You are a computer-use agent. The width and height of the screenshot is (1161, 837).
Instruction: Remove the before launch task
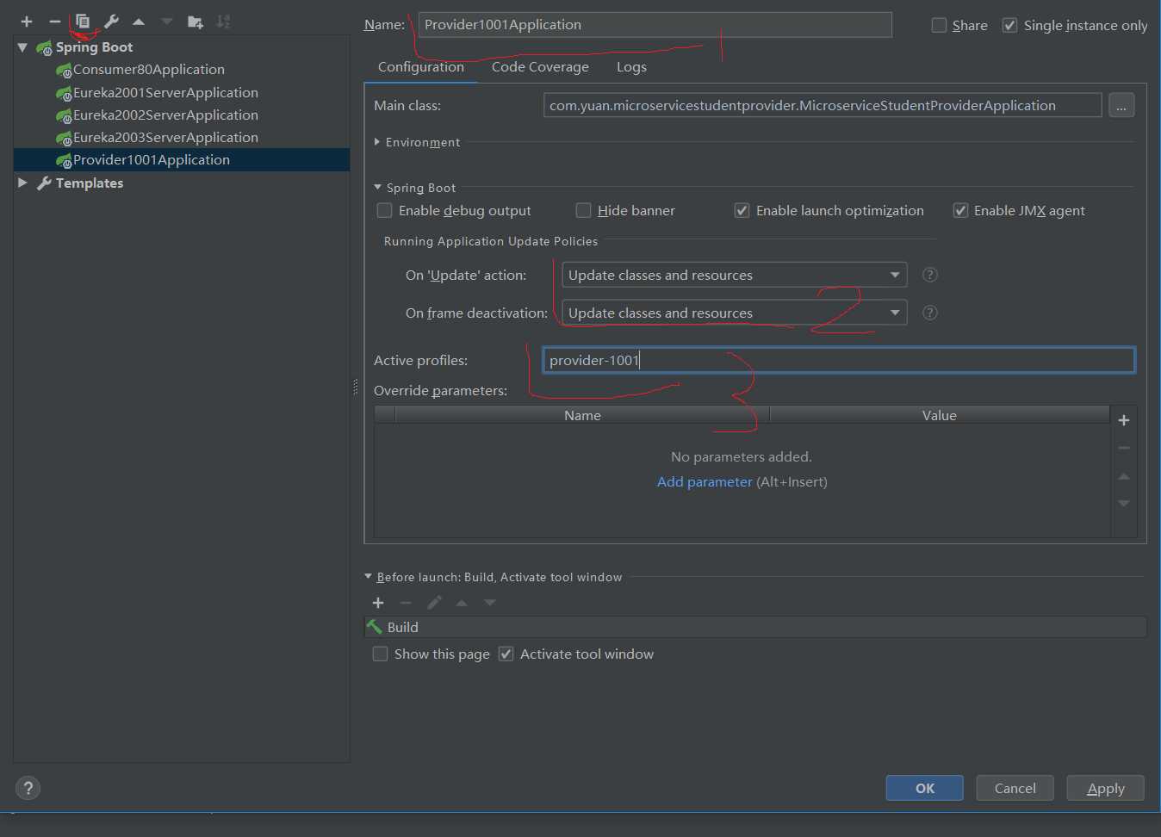pyautogui.click(x=406, y=603)
